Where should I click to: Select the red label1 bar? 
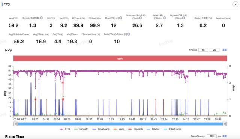tap(120, 58)
